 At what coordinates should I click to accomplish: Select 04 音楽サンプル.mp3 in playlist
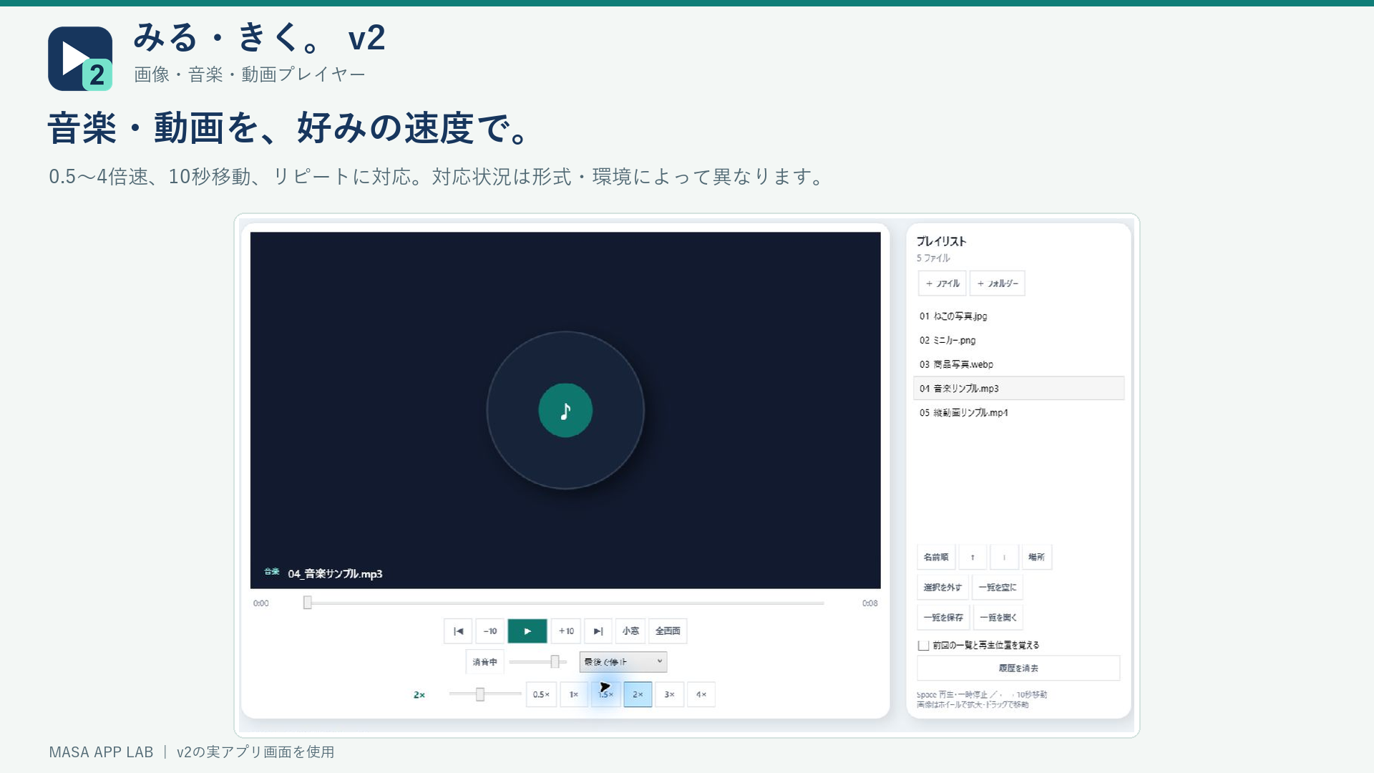pos(1018,388)
